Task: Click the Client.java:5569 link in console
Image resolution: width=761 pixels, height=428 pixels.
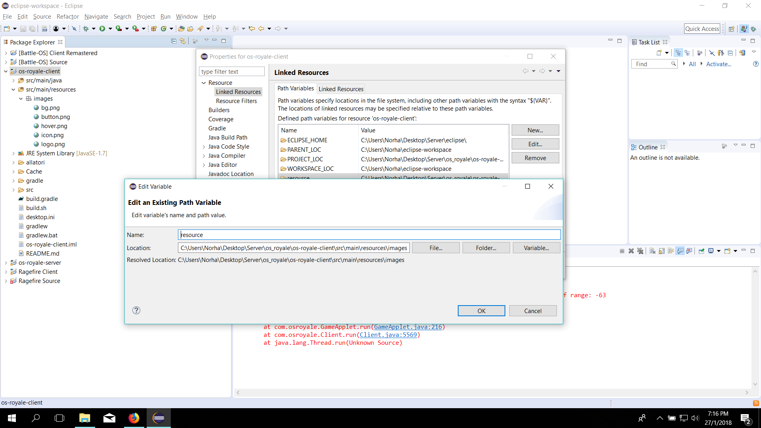Action: coord(388,335)
